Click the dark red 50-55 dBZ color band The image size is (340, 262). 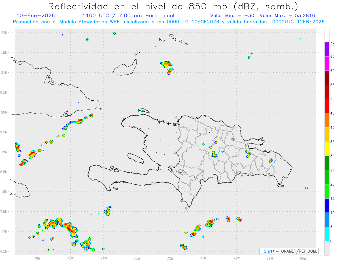coord(327,92)
